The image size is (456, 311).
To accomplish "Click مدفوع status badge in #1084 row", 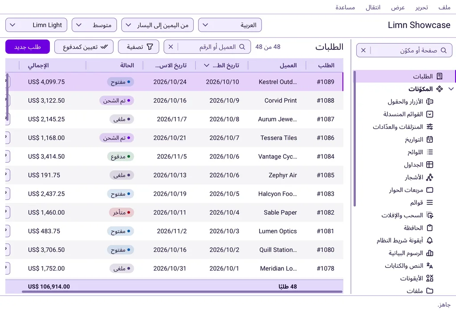I will (120, 157).
